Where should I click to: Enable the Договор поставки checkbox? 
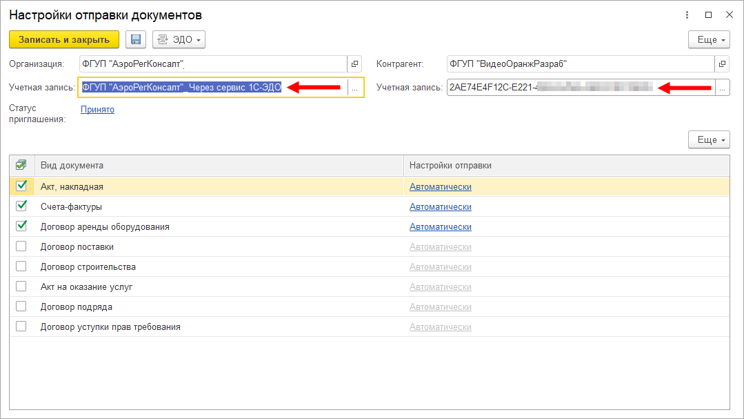tap(21, 246)
